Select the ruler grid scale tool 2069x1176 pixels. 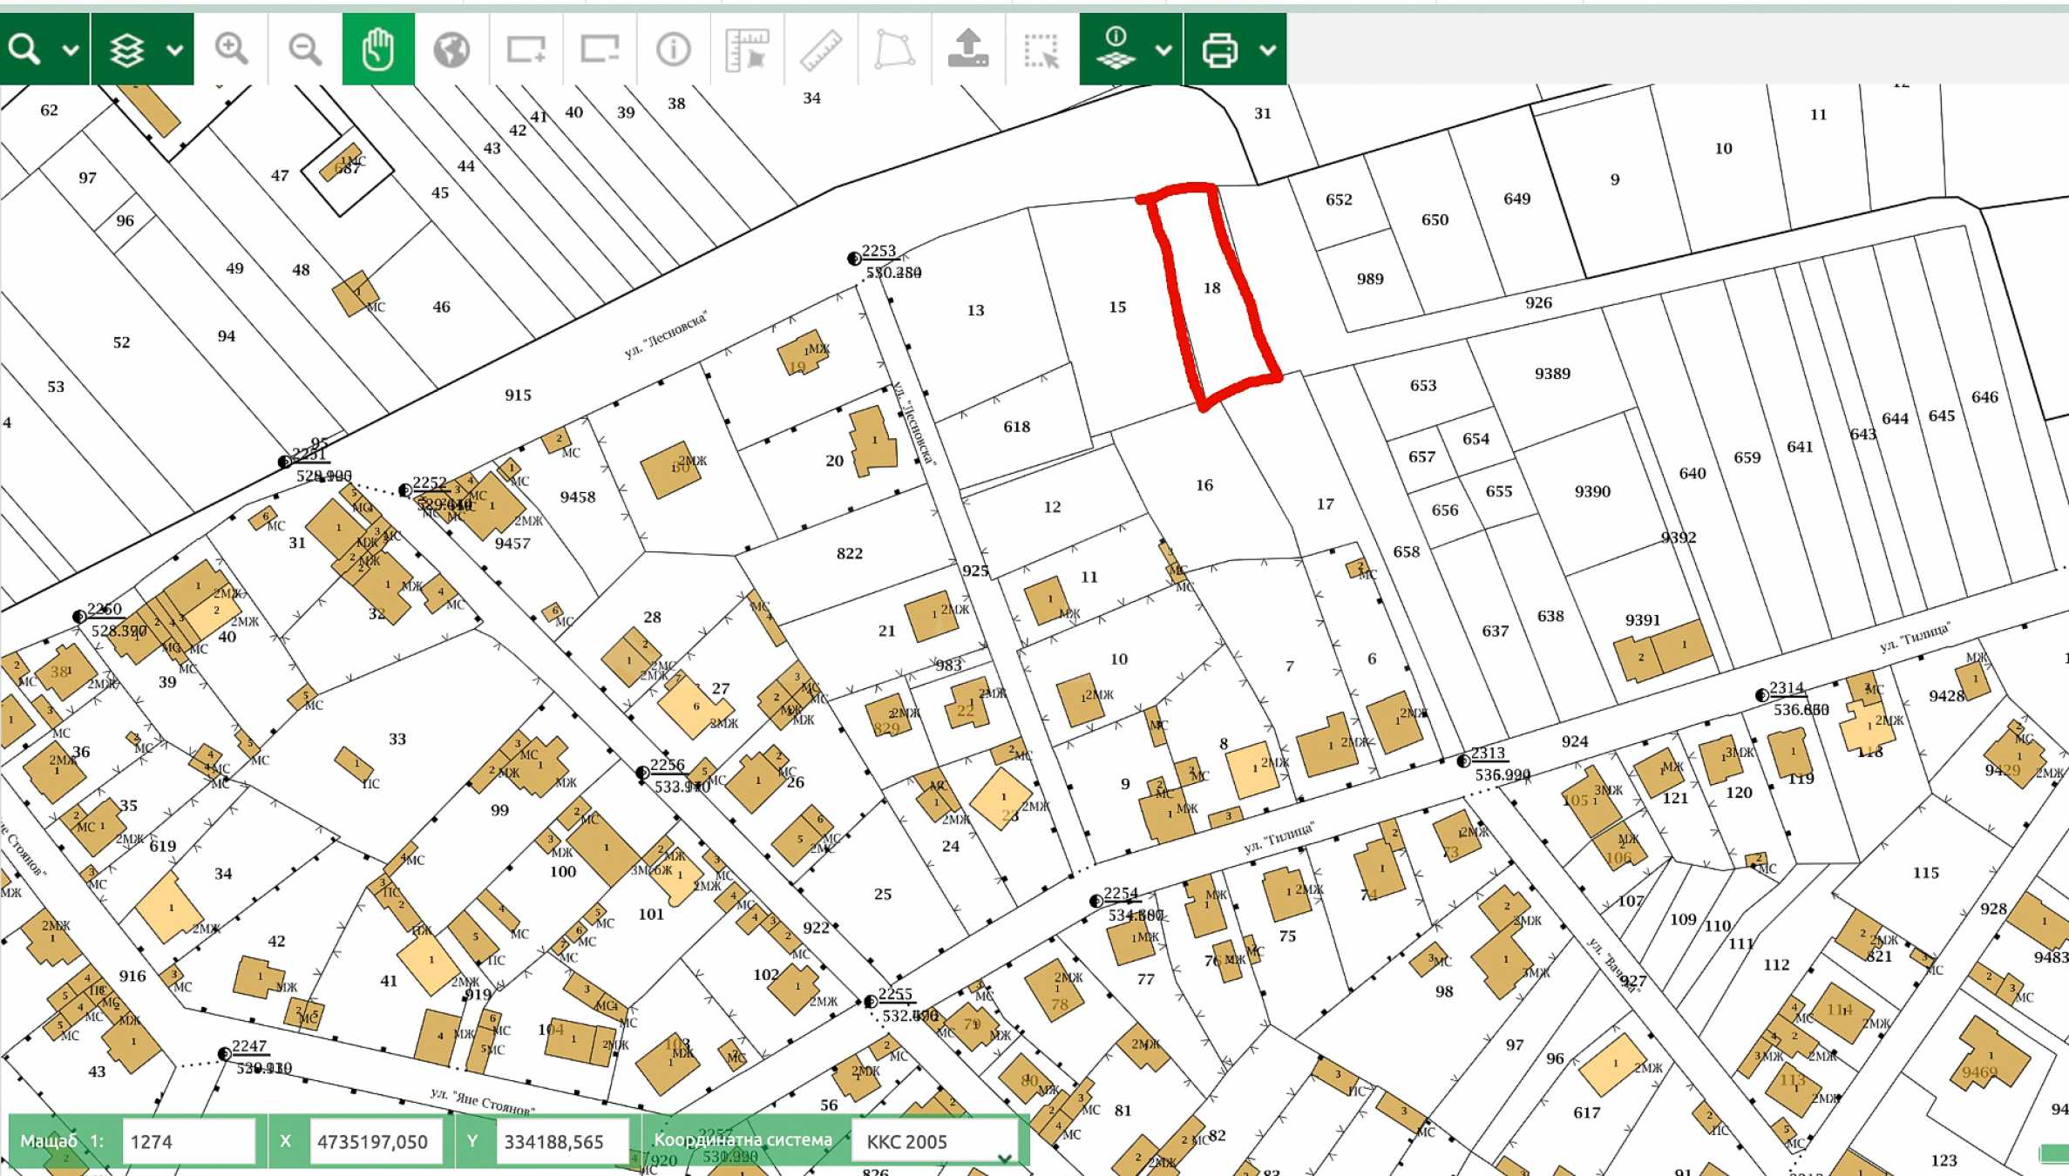(747, 49)
